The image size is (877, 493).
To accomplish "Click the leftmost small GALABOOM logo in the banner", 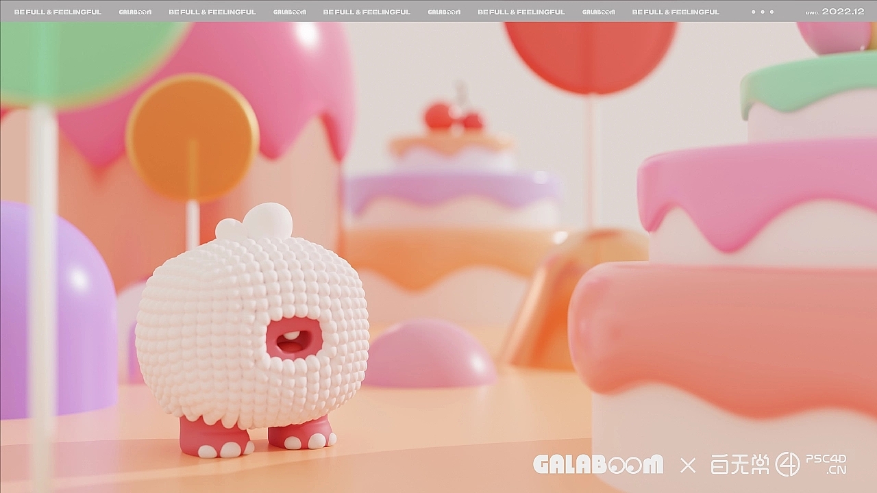I will pyautogui.click(x=135, y=12).
